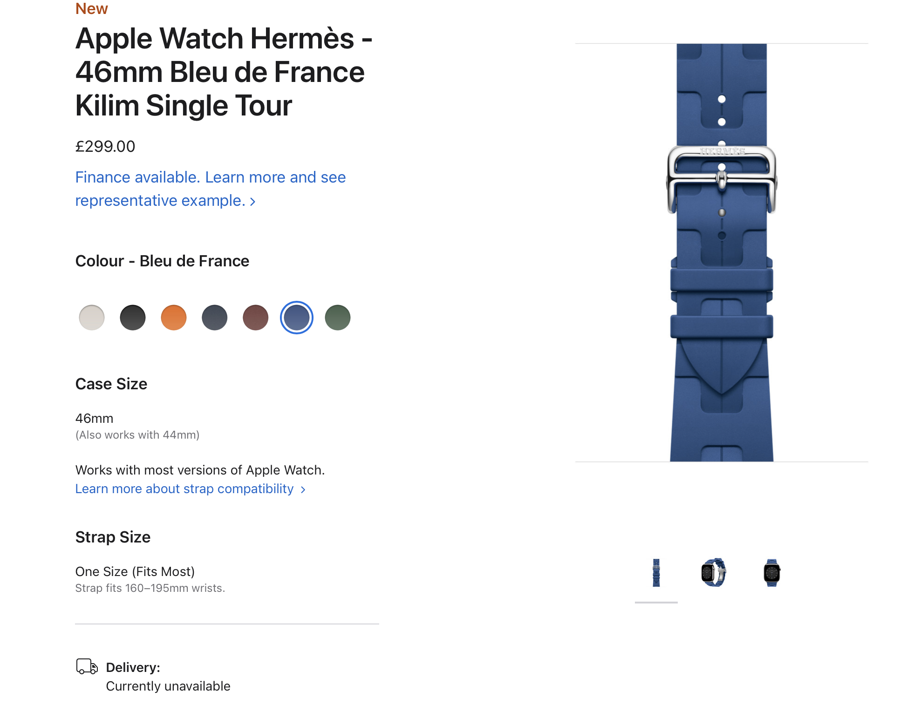Viewport: 913px width, 705px height.
Task: Click the large blue strap product image
Action: [722, 253]
